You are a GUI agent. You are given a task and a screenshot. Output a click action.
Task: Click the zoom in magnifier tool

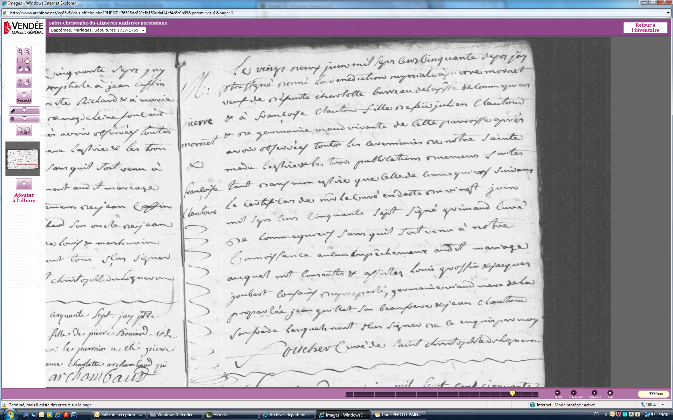coord(20,51)
